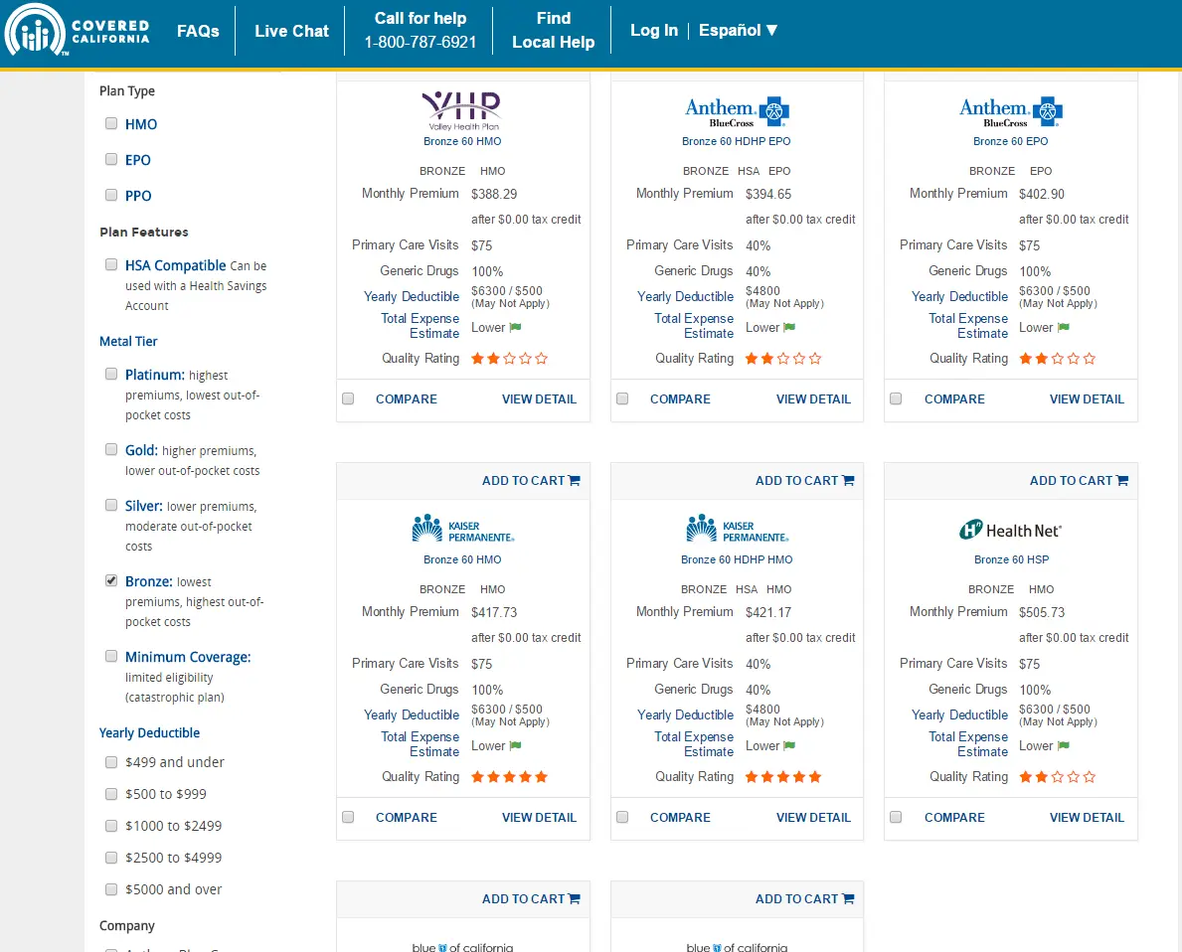Viewport: 1182px width, 952px height.
Task: Click cart icon on Kaiser Bronze 60 HMO
Action: (574, 481)
